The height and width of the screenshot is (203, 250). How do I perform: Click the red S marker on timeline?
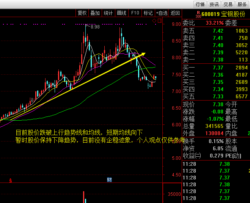[11, 181]
